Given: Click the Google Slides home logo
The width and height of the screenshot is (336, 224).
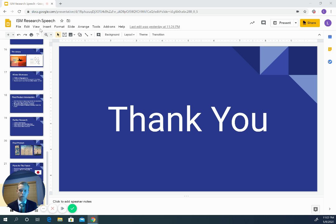Looking at the screenshot, I should (8, 23).
